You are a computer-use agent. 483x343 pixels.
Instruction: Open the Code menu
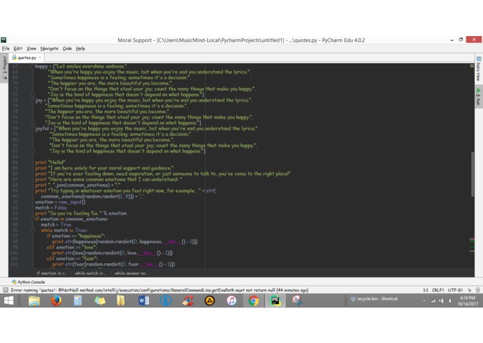click(67, 49)
